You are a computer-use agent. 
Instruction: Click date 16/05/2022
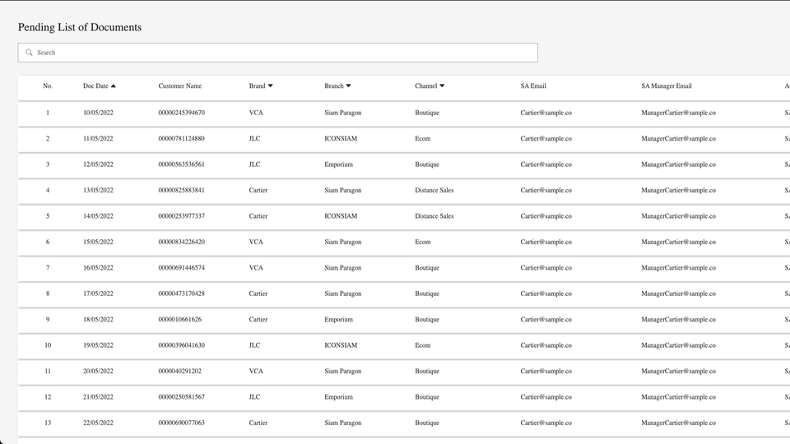(x=98, y=268)
